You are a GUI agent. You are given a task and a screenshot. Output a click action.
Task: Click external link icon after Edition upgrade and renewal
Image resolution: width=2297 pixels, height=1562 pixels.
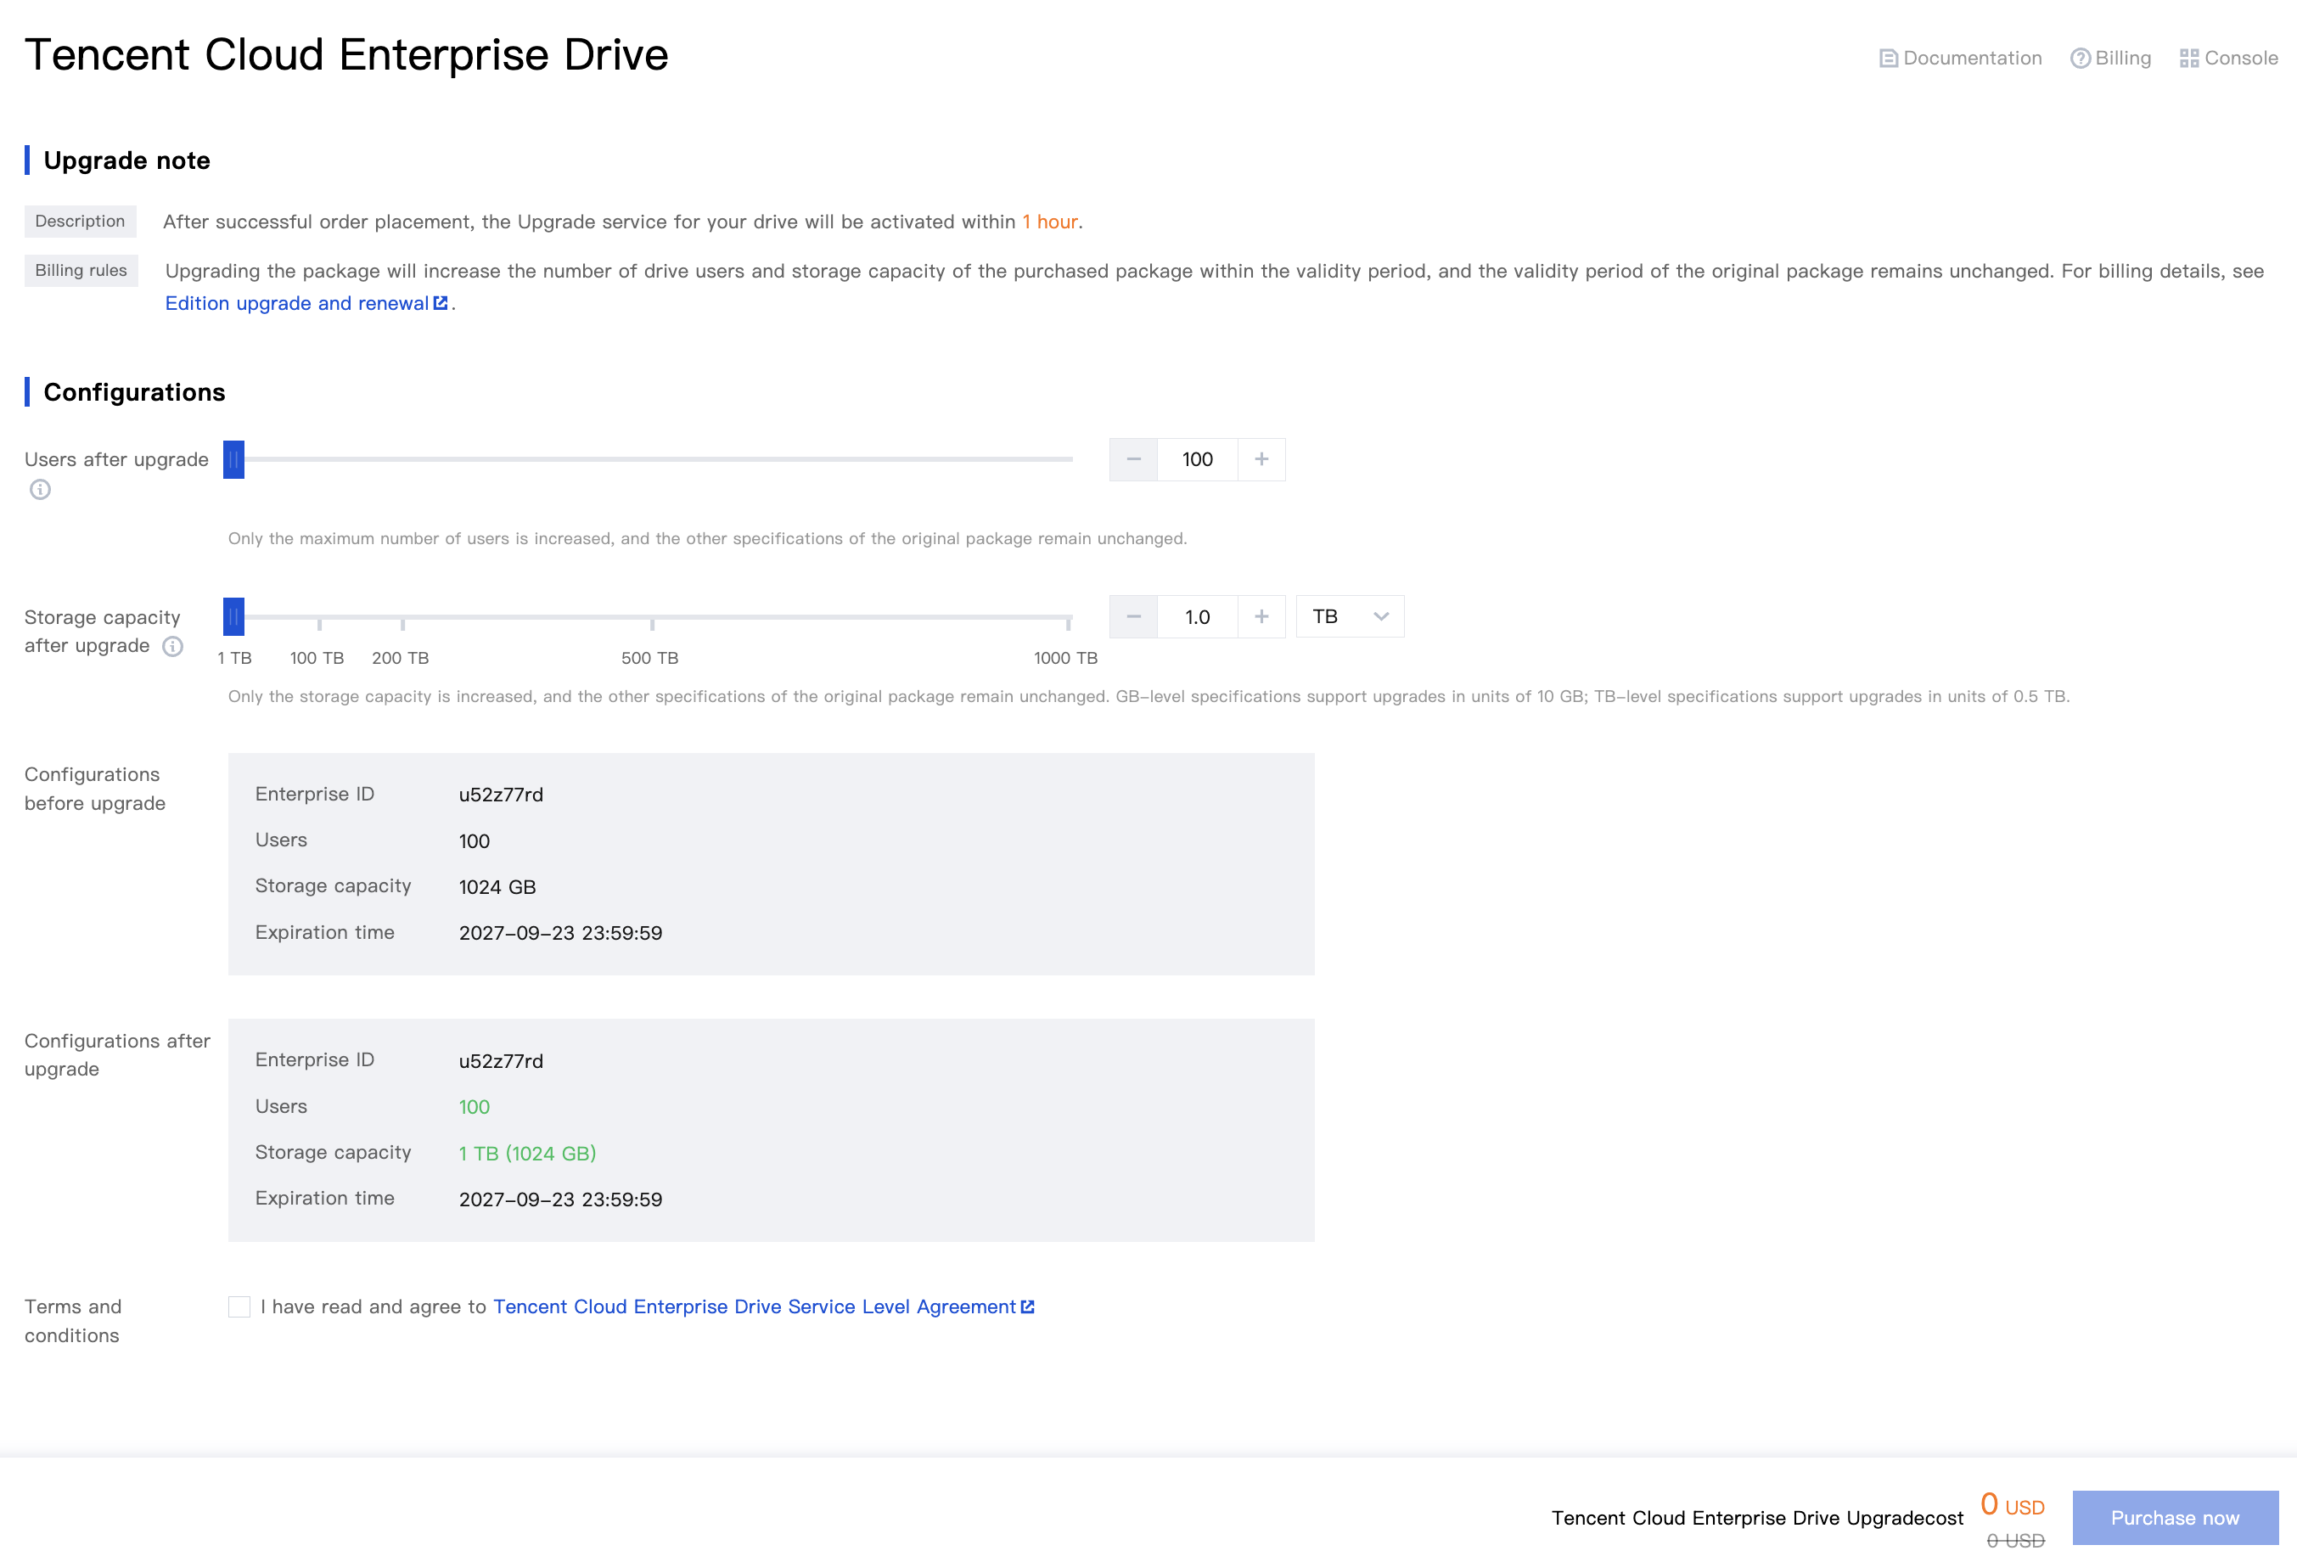[441, 304]
